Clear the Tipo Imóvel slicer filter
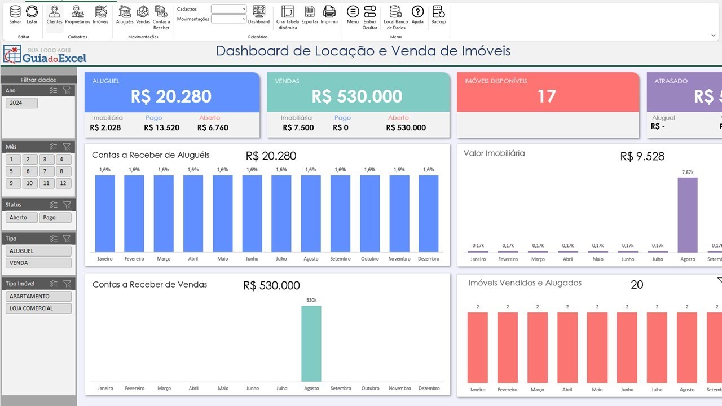 [x=67, y=284]
